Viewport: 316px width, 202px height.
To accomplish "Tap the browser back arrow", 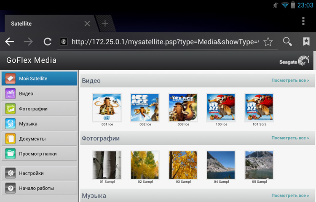I will point(10,42).
